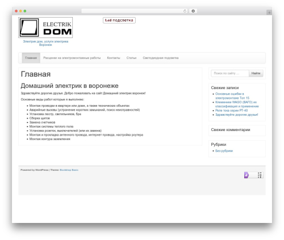Click the Рубрики widget title
284x240 pixels.
tap(219, 145)
